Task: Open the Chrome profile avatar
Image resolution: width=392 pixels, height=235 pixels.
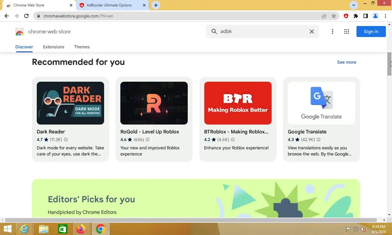Action: (375, 16)
